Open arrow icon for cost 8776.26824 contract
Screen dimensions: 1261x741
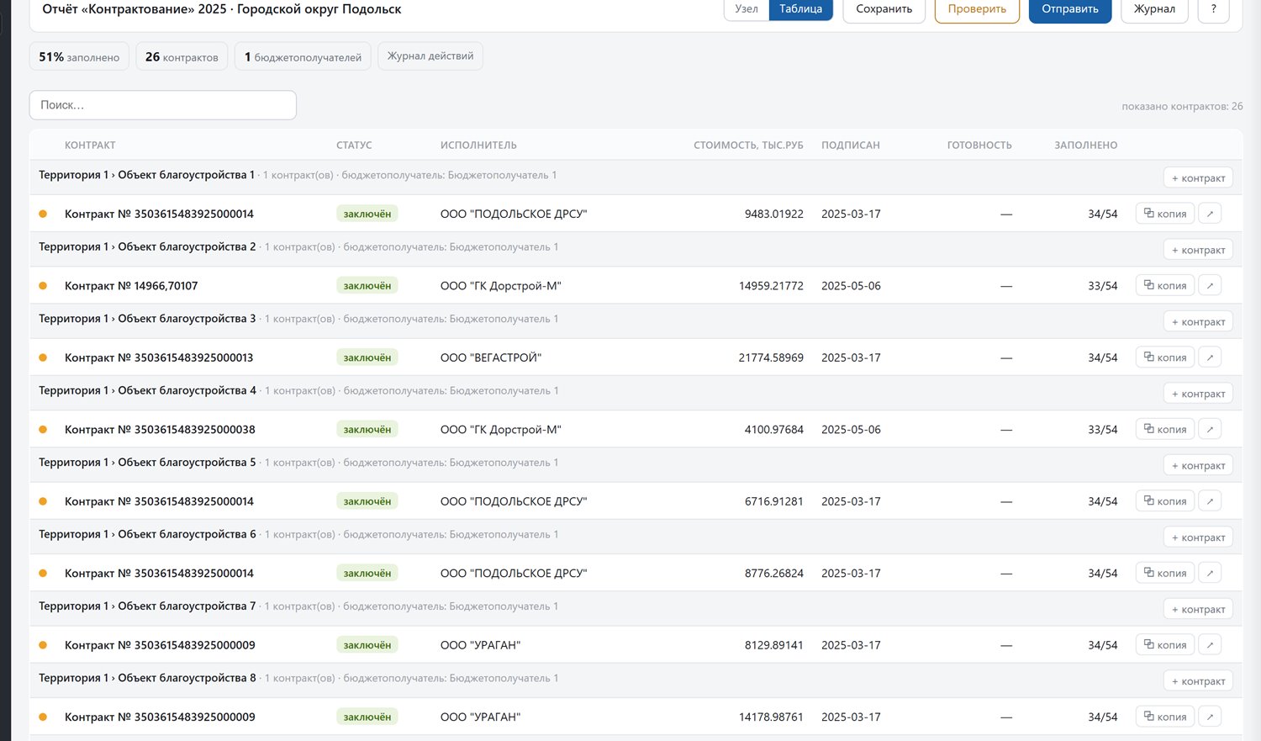click(x=1210, y=573)
